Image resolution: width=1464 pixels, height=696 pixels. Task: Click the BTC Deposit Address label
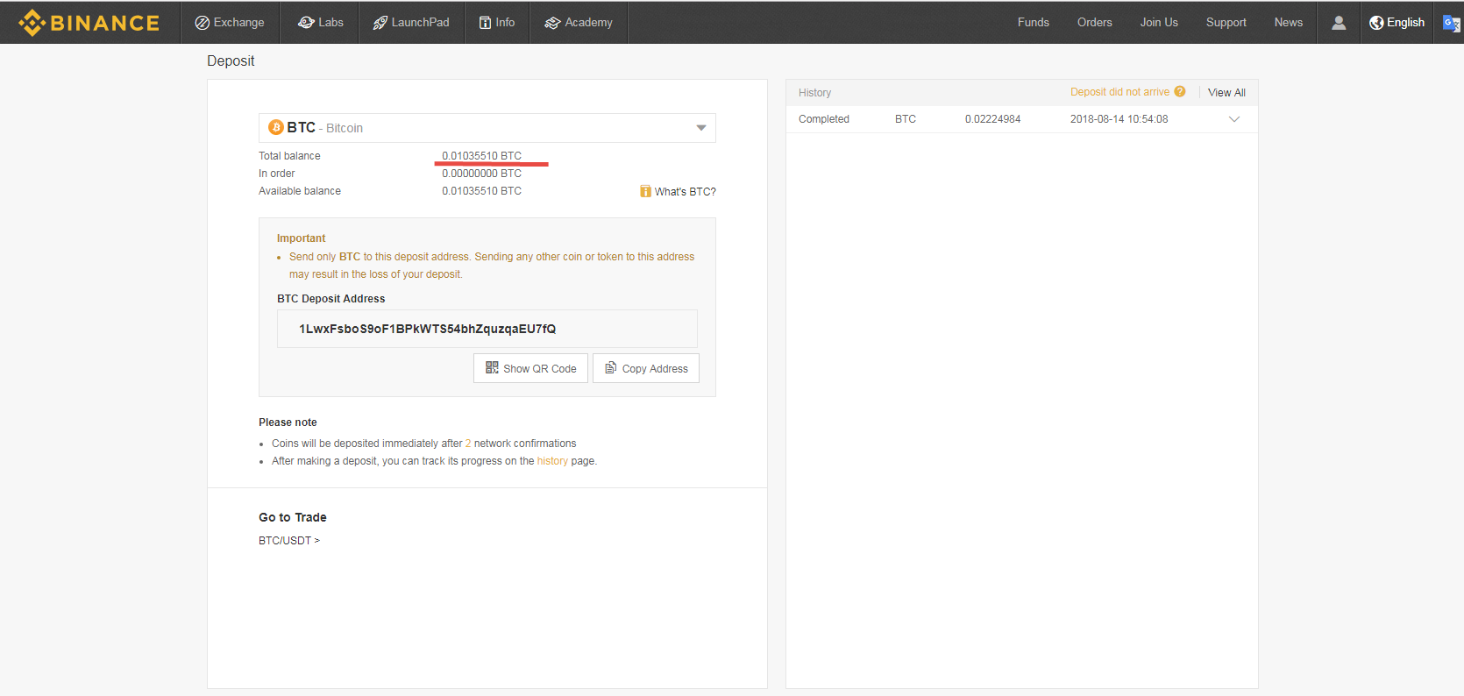(x=331, y=299)
